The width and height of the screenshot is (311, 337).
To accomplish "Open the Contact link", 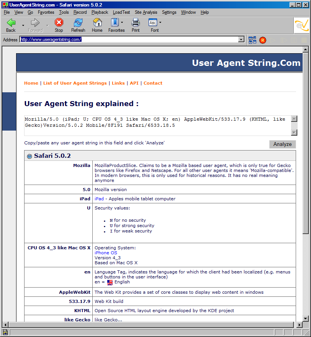I will pos(153,83).
